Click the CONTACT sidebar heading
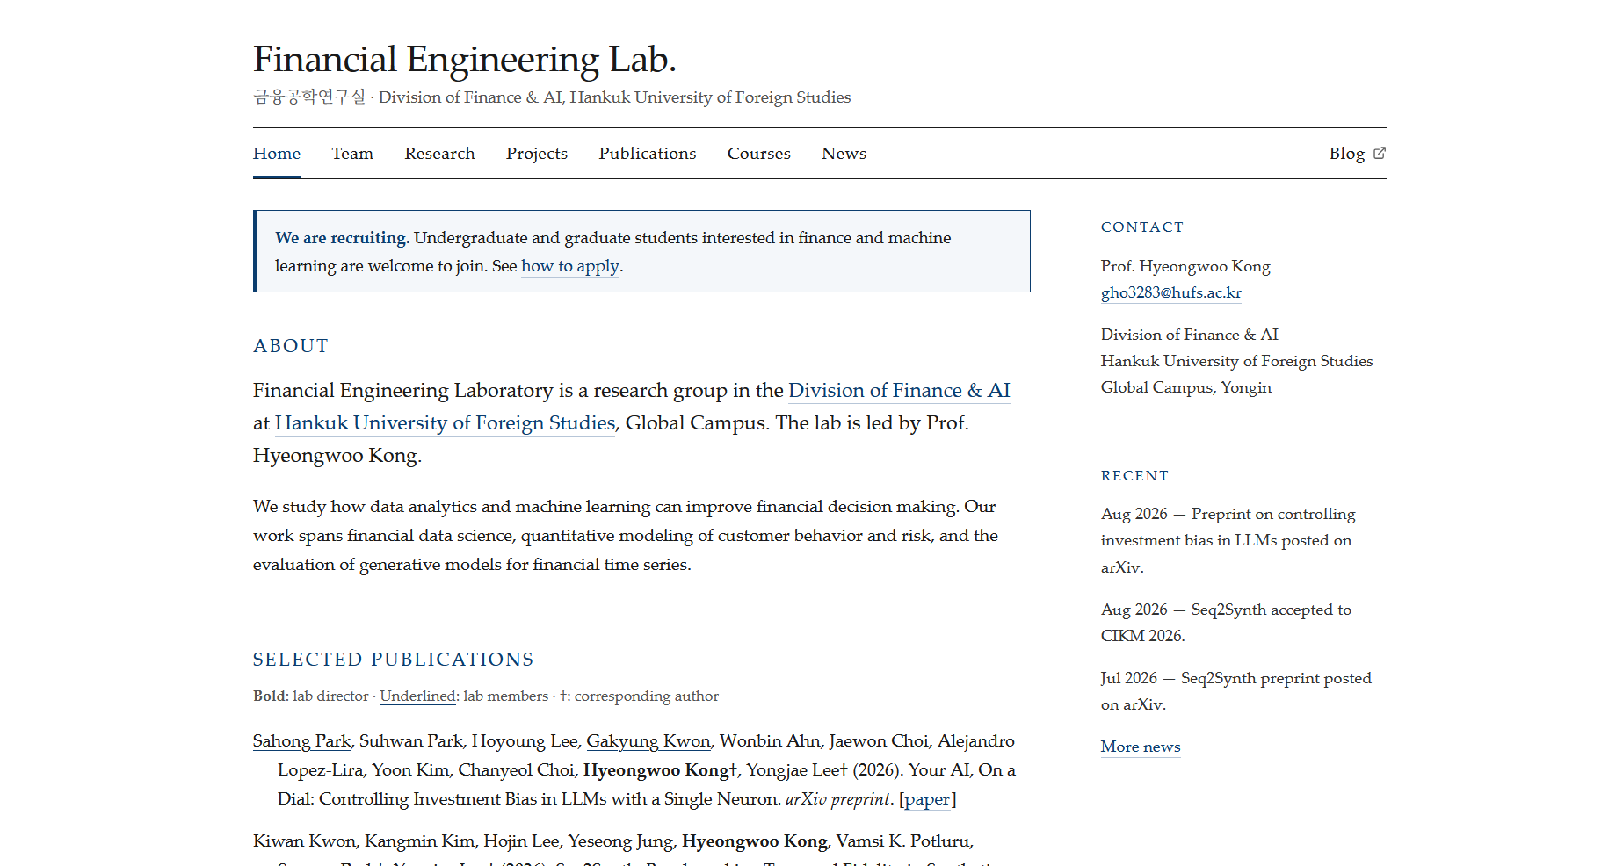Viewport: 1623px width, 866px height. (x=1142, y=227)
